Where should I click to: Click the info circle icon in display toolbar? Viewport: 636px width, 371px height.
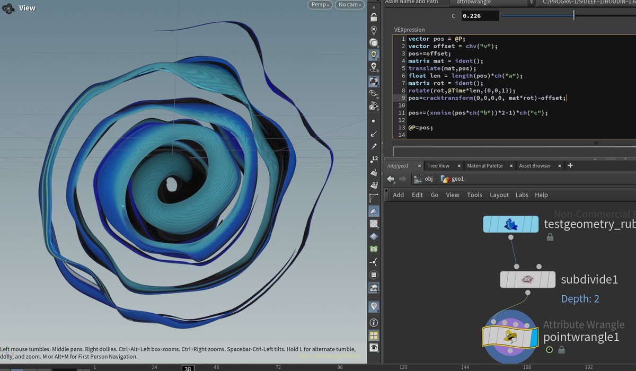[x=374, y=322]
